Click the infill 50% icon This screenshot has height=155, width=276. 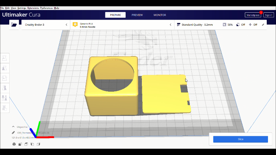[224, 25]
